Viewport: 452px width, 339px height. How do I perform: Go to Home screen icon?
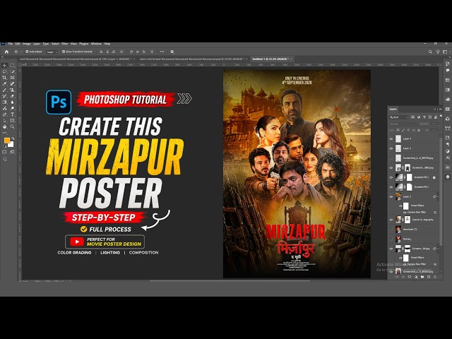pyautogui.click(x=6, y=52)
